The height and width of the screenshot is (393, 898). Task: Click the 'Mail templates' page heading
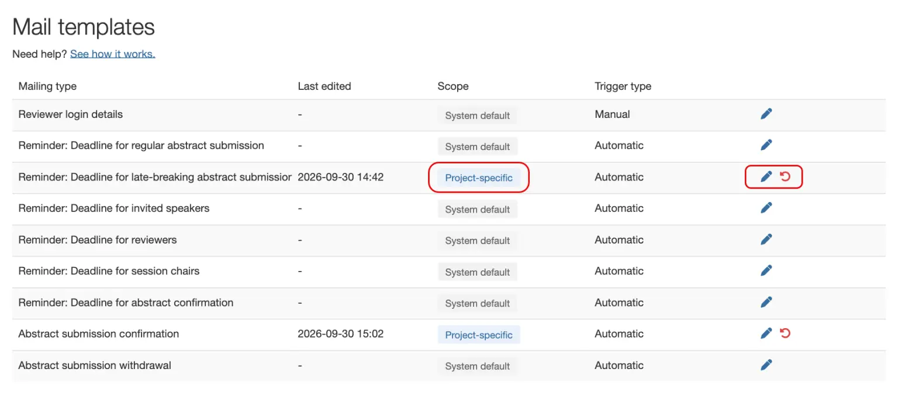click(x=84, y=27)
